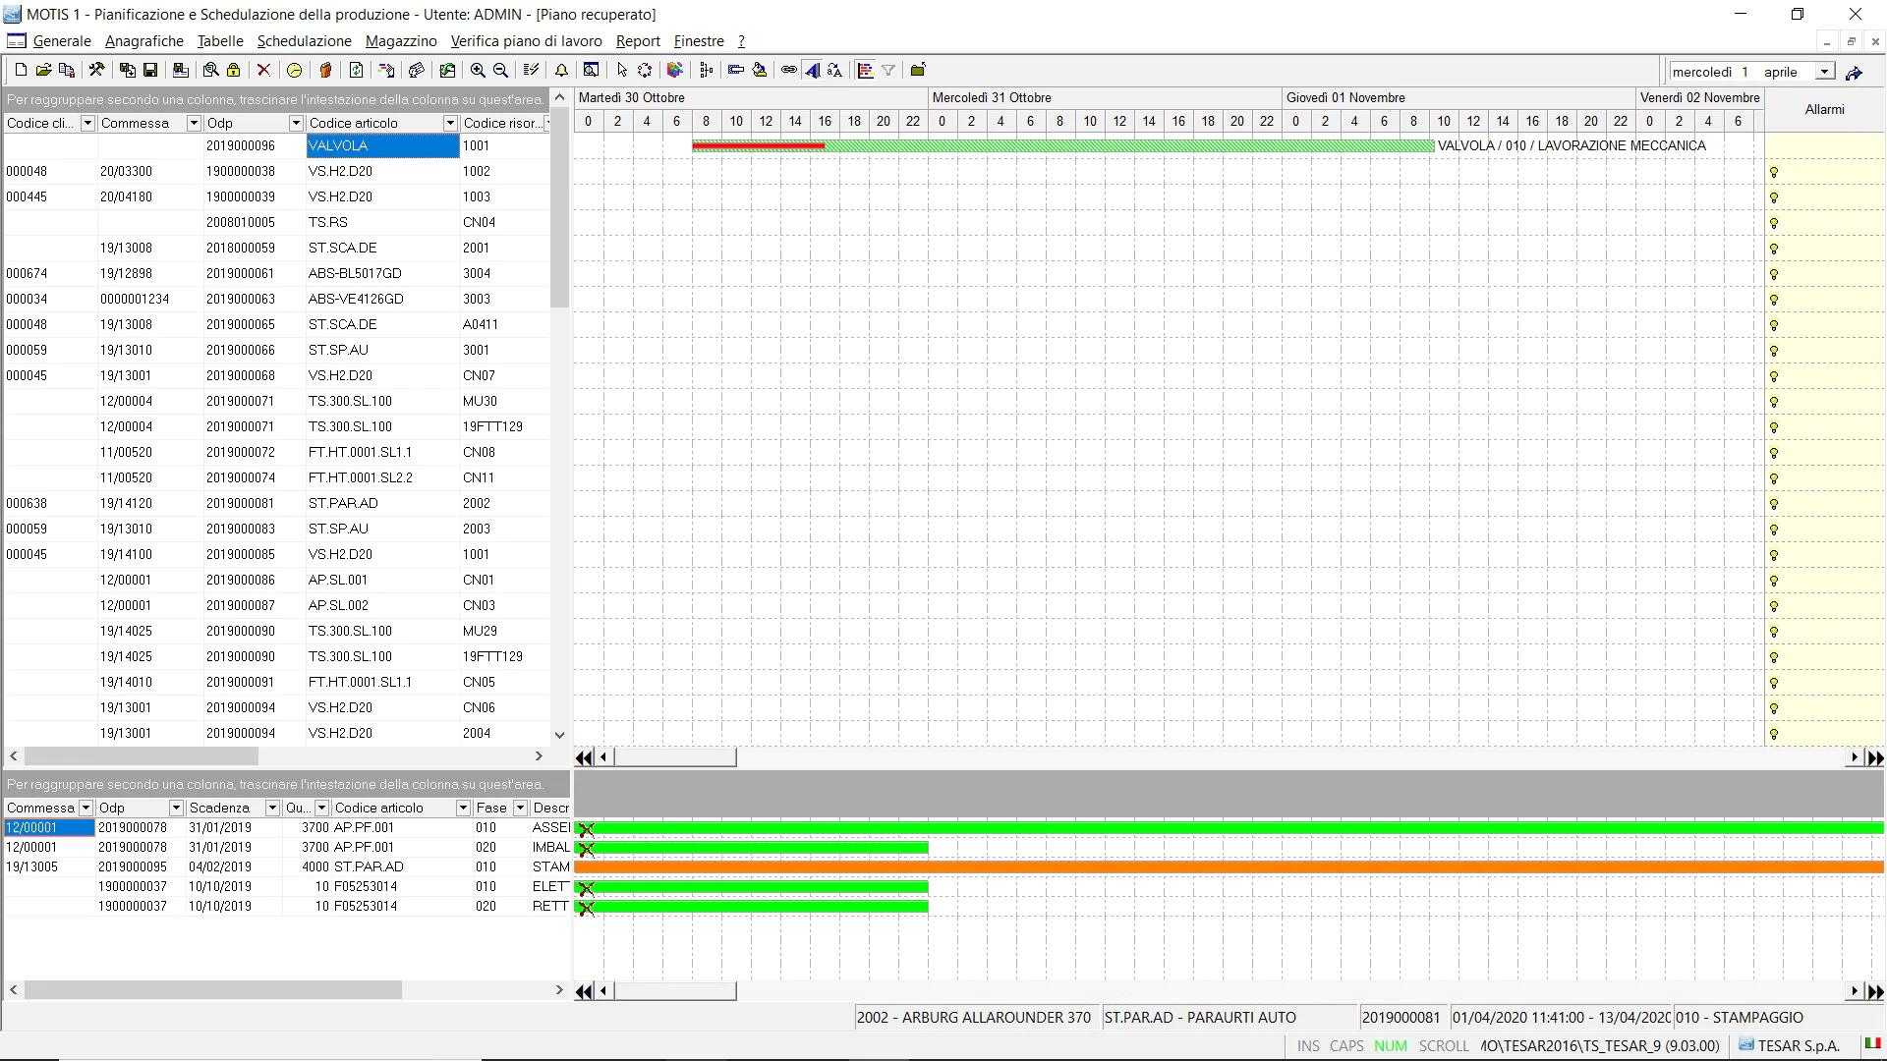This screenshot has height=1061, width=1887.
Task: Click the arrow pointer selection tool
Action: point(621,70)
